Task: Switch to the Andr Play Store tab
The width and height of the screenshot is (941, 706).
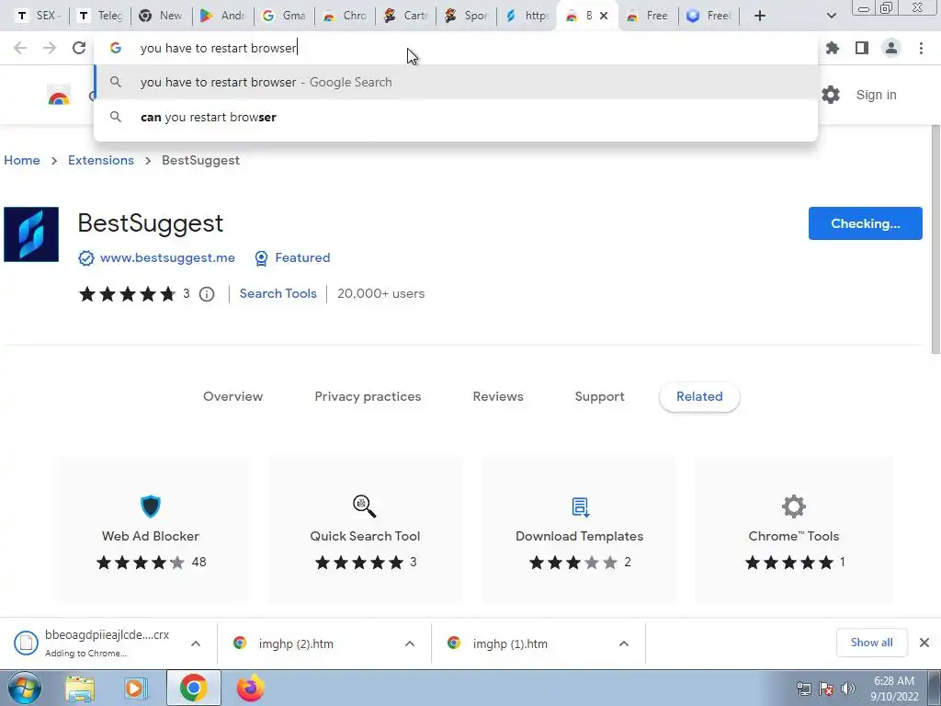Action: tap(222, 16)
